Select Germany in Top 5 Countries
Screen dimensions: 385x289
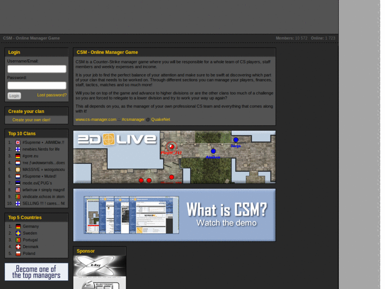(x=31, y=226)
